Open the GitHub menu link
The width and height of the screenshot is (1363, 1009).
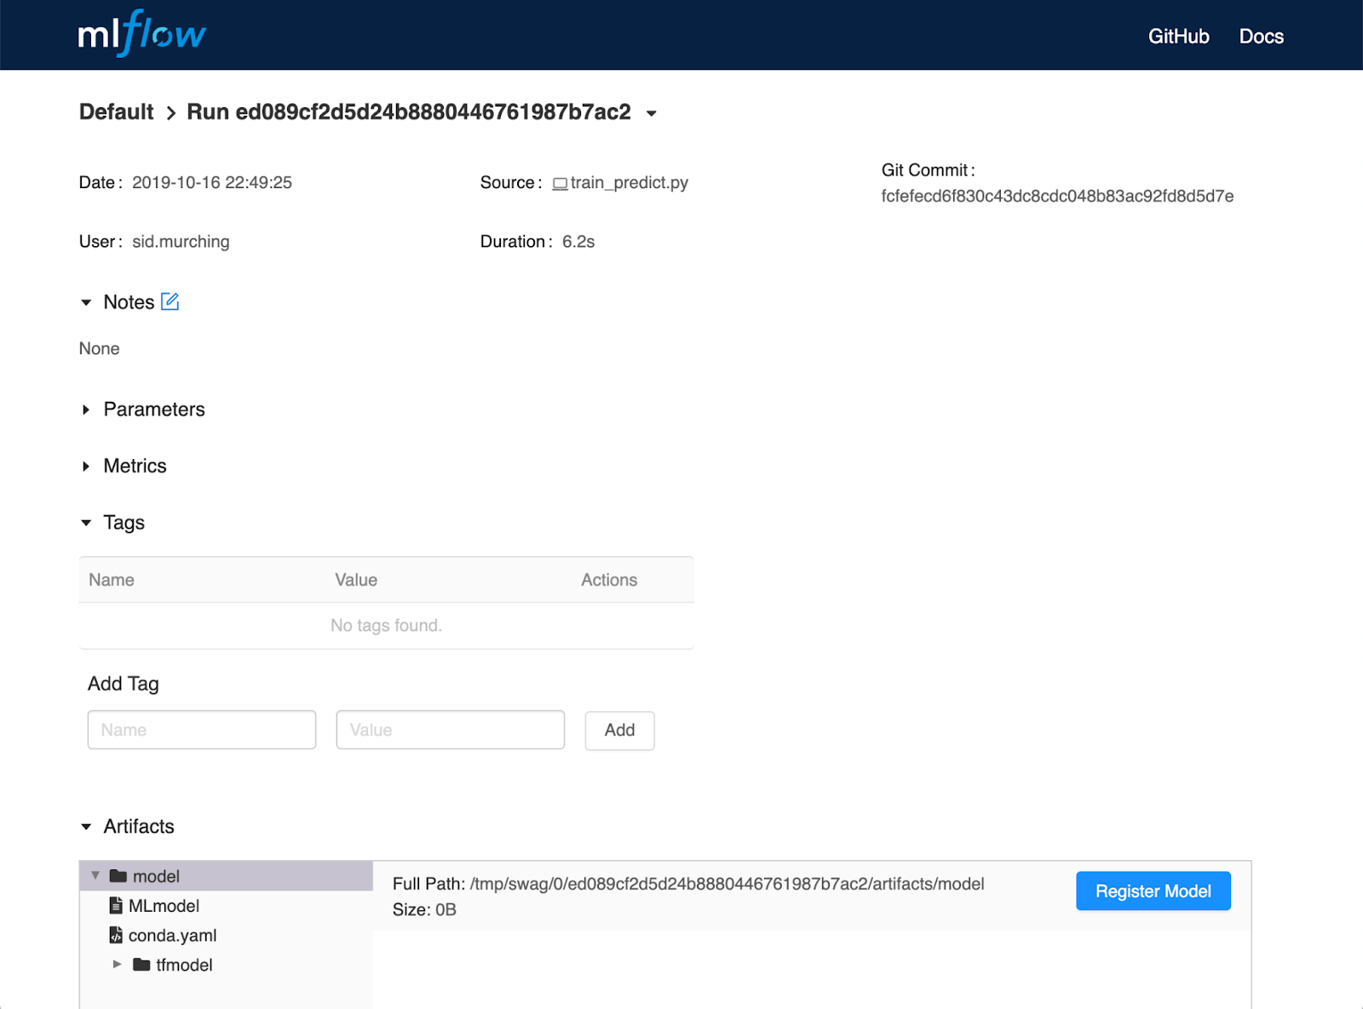click(1179, 36)
